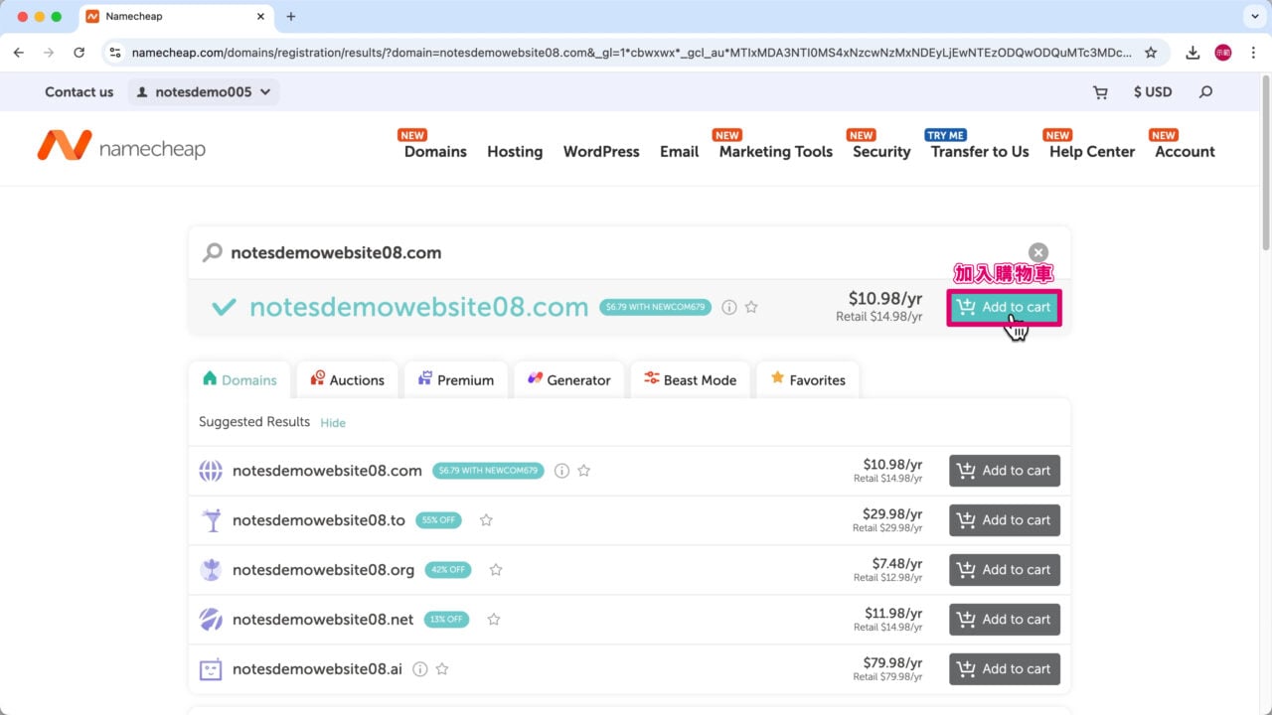The image size is (1272, 715).
Task: Click the page vertical scrollbar
Action: tap(1265, 199)
